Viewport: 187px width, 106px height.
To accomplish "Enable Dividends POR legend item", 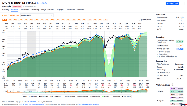I will tap(95, 96).
